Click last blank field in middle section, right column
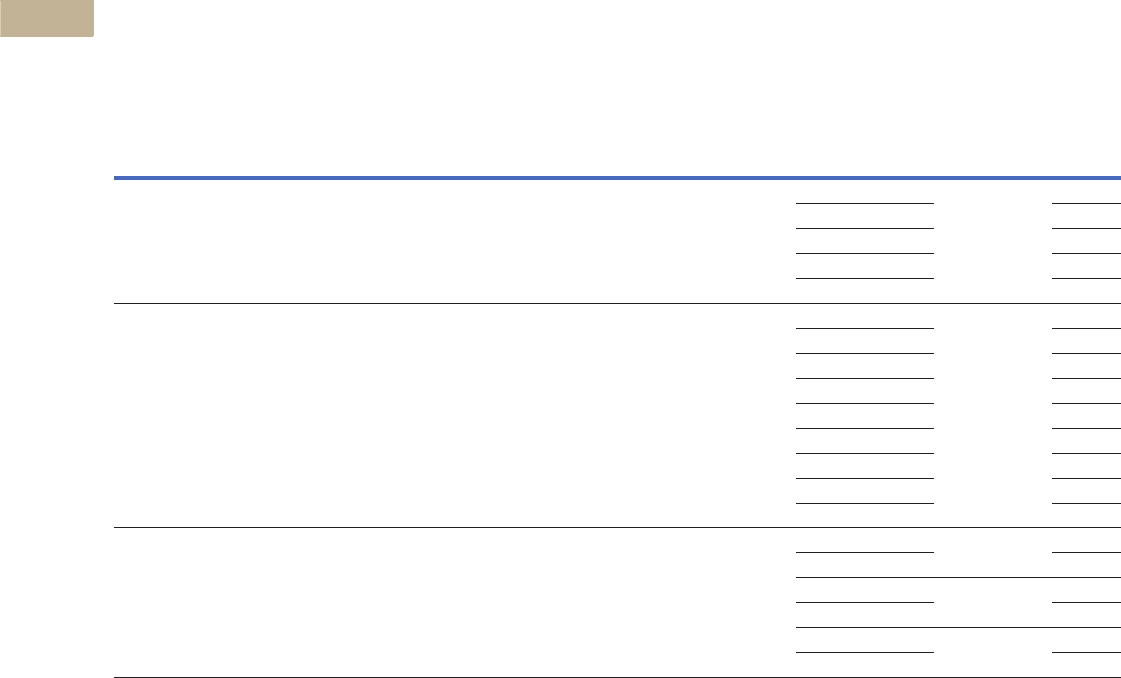This screenshot has height=678, width=1121. [x=1087, y=503]
